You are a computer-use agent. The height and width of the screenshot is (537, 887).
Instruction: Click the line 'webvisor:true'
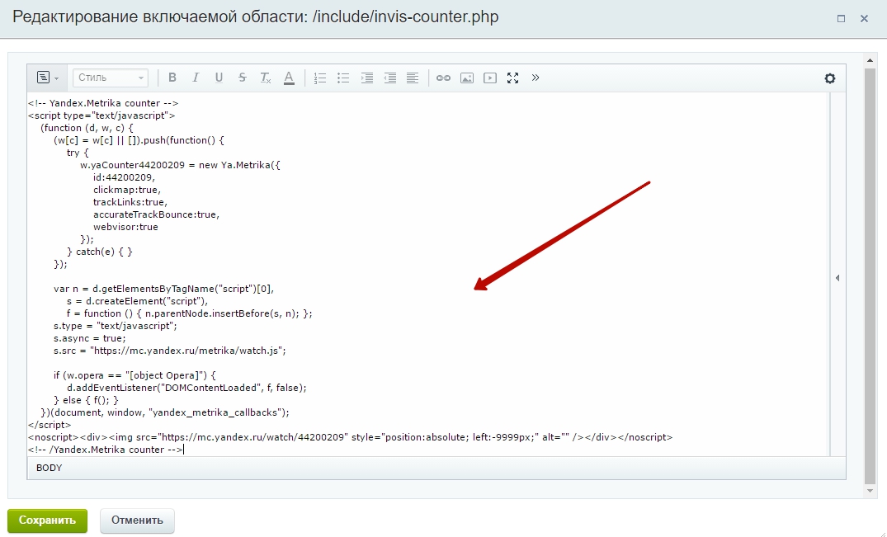pos(125,227)
